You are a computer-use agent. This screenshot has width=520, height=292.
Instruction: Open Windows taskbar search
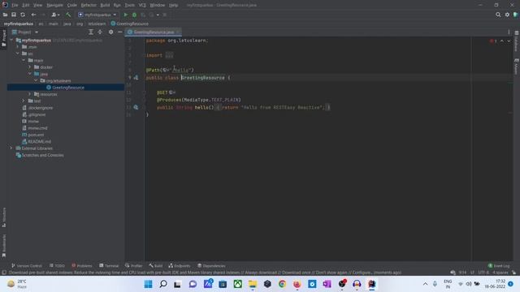click(x=163, y=284)
